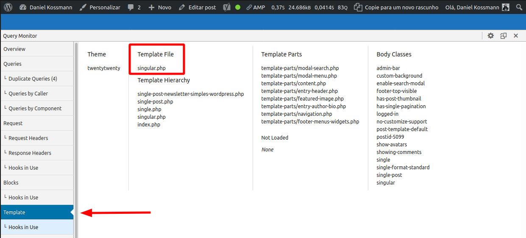Click template-parts/entry-author-bio.php

(x=303, y=106)
